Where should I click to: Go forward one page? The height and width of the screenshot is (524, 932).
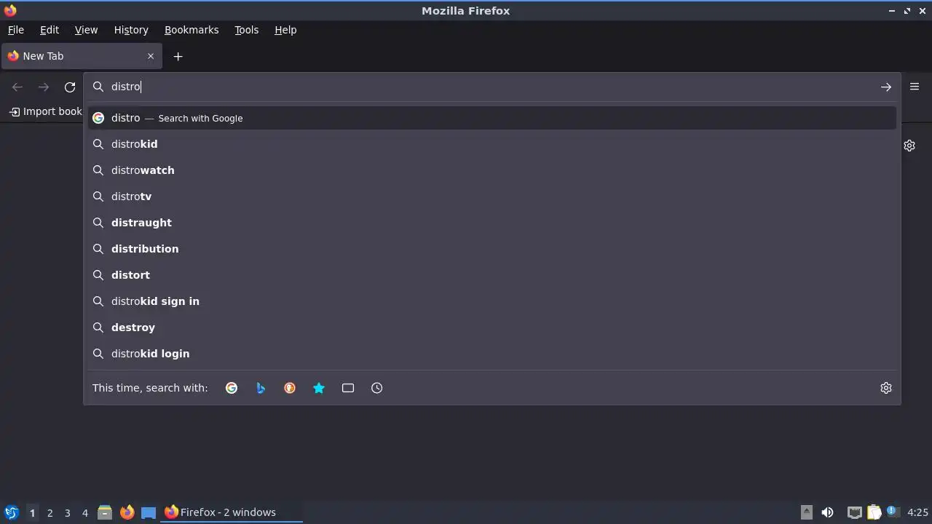pyautogui.click(x=44, y=87)
